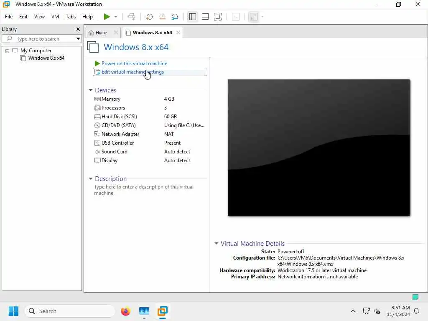This screenshot has height=321, width=428.
Task: Enter full screen mode from toolbar
Action: coord(217,17)
